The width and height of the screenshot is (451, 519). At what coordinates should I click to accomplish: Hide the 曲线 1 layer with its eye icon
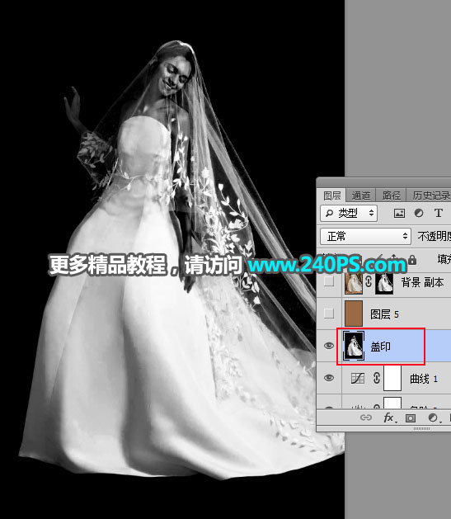329,378
